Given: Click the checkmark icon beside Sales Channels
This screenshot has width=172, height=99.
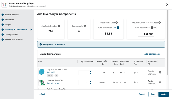Looking at the screenshot, I should click(3, 15).
